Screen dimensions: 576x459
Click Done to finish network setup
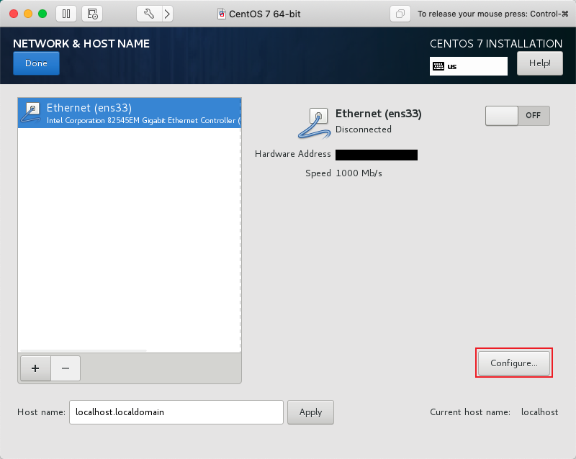click(37, 63)
